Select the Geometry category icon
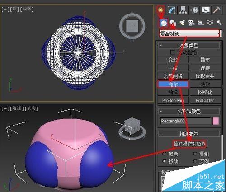 pos(164,23)
